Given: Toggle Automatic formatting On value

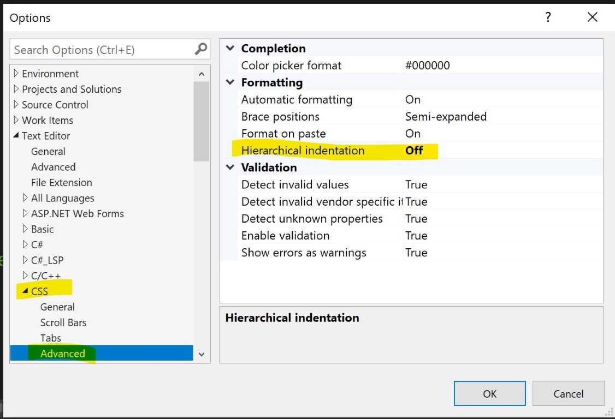Looking at the screenshot, I should [x=413, y=100].
